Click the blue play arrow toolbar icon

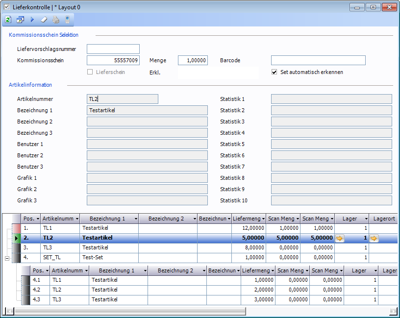click(x=32, y=20)
